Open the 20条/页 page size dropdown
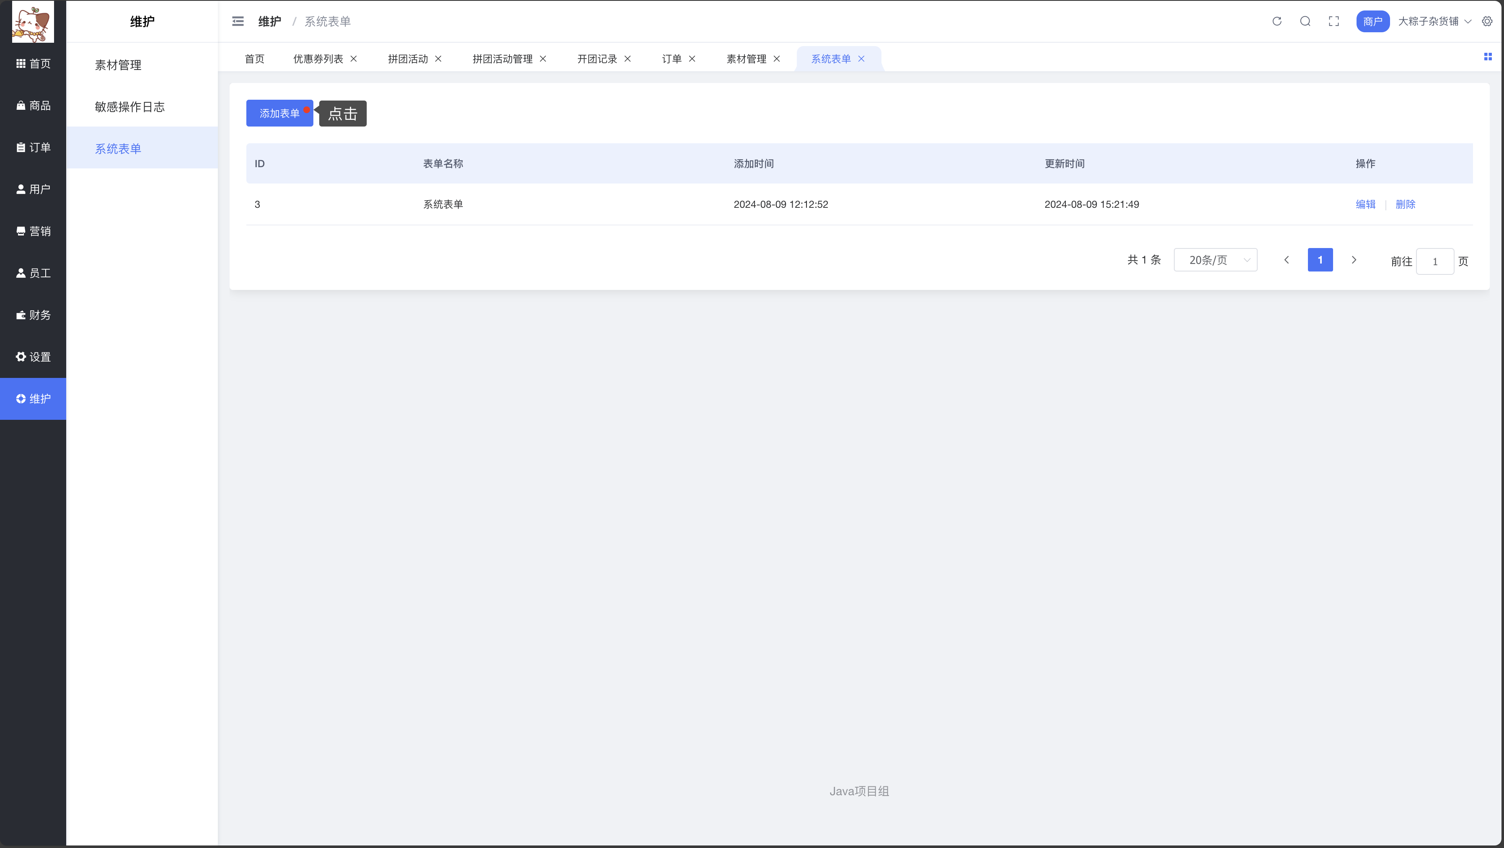This screenshot has height=848, width=1504. (1216, 261)
